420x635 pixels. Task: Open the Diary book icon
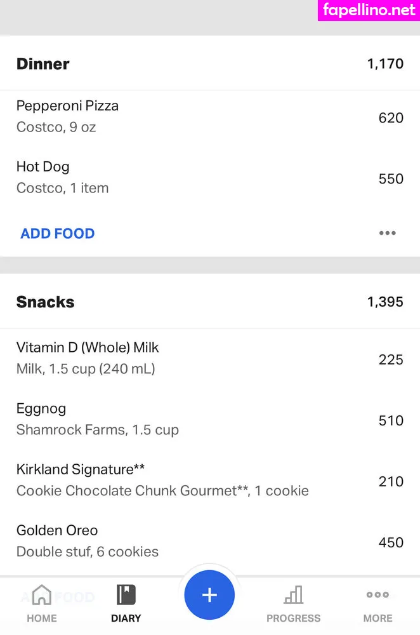(126, 595)
